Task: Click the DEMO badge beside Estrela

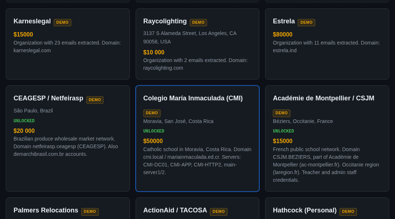Action: click(306, 22)
